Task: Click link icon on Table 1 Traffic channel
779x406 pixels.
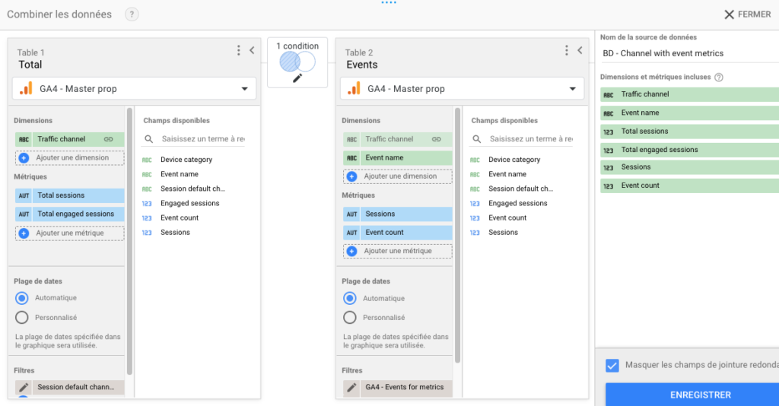Action: 108,139
